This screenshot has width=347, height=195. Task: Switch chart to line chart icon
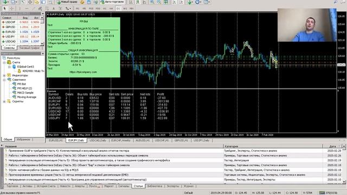coord(144,2)
